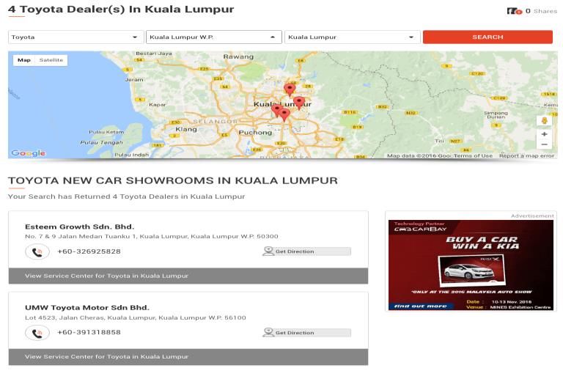
Task: Open UMW Toyota Motor Sdn Bhd. dealer title
Action: click(87, 307)
